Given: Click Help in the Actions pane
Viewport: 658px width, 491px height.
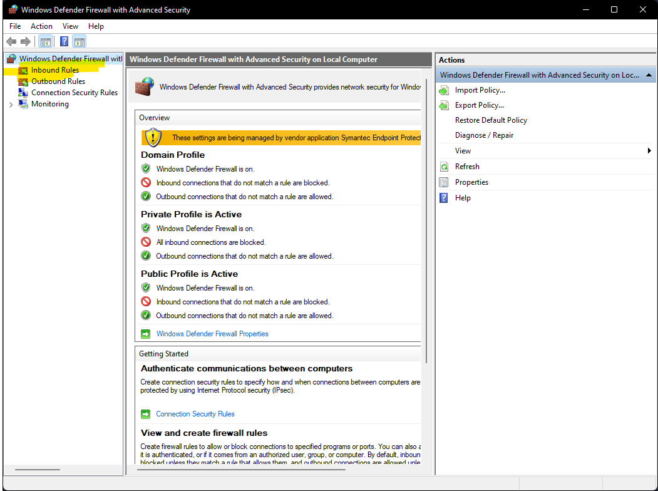Looking at the screenshot, I should 463,198.
